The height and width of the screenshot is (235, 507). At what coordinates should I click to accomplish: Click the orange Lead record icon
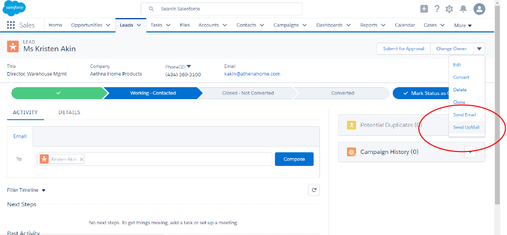point(13,46)
